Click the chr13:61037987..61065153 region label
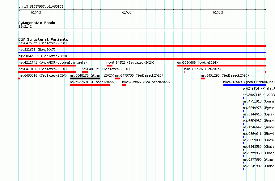Screen dimensions: 275x181 [41, 6]
